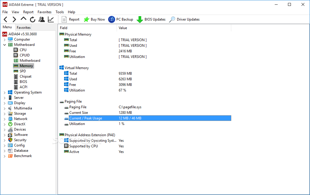Viewport: 310px width, 195px height.
Task: Open the user management people icon
Action: coord(41,19)
